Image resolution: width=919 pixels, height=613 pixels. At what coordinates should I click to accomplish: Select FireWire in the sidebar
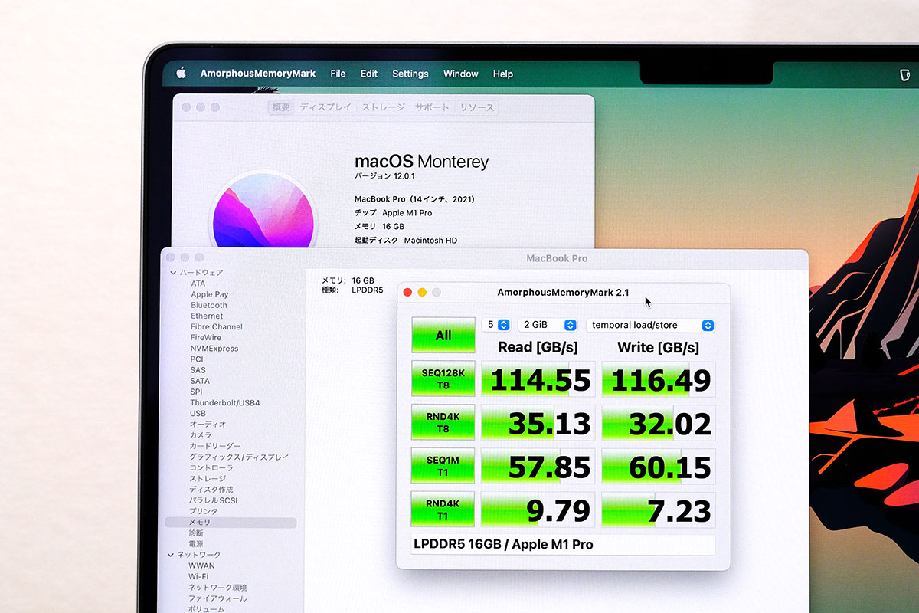click(206, 337)
